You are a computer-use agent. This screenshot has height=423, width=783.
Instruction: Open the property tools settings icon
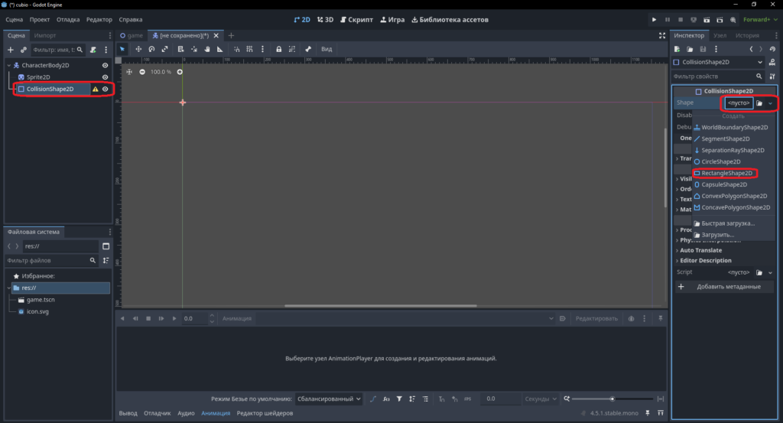pyautogui.click(x=772, y=76)
